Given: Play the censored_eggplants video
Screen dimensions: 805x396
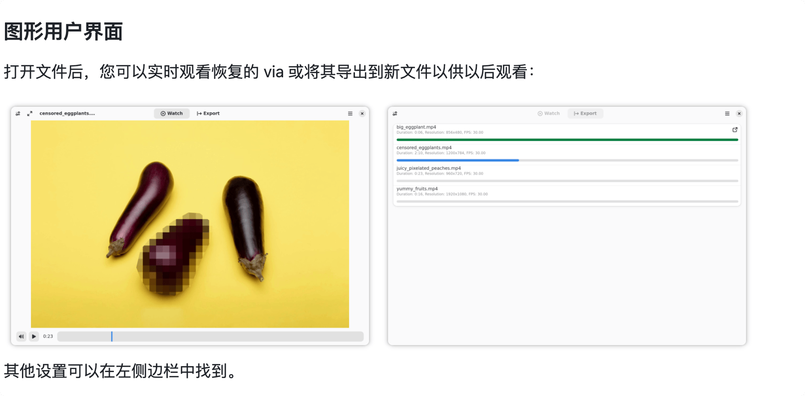Looking at the screenshot, I should pos(34,337).
